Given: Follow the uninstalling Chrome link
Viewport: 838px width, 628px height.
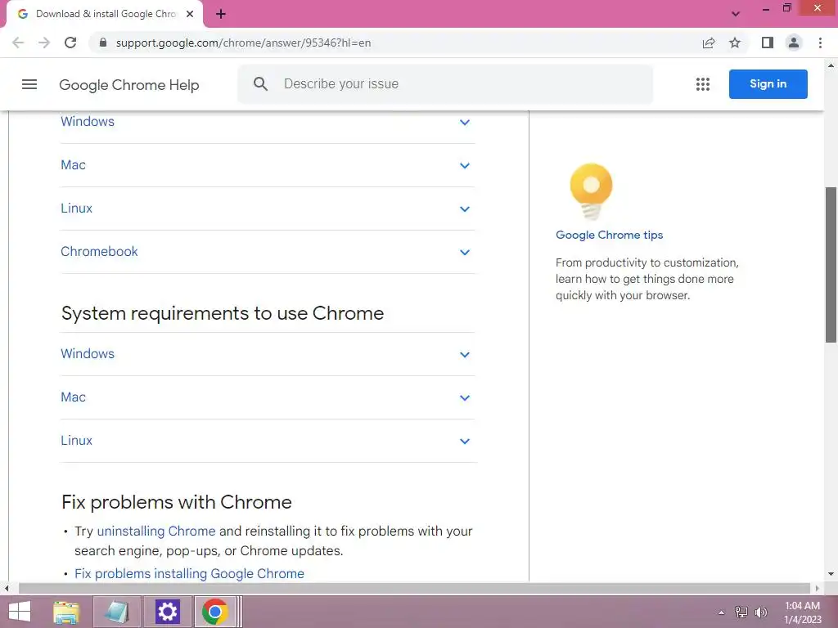Looking at the screenshot, I should pos(156,531).
